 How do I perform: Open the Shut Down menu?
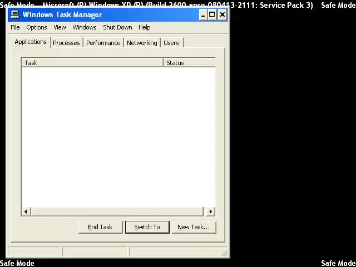117,27
